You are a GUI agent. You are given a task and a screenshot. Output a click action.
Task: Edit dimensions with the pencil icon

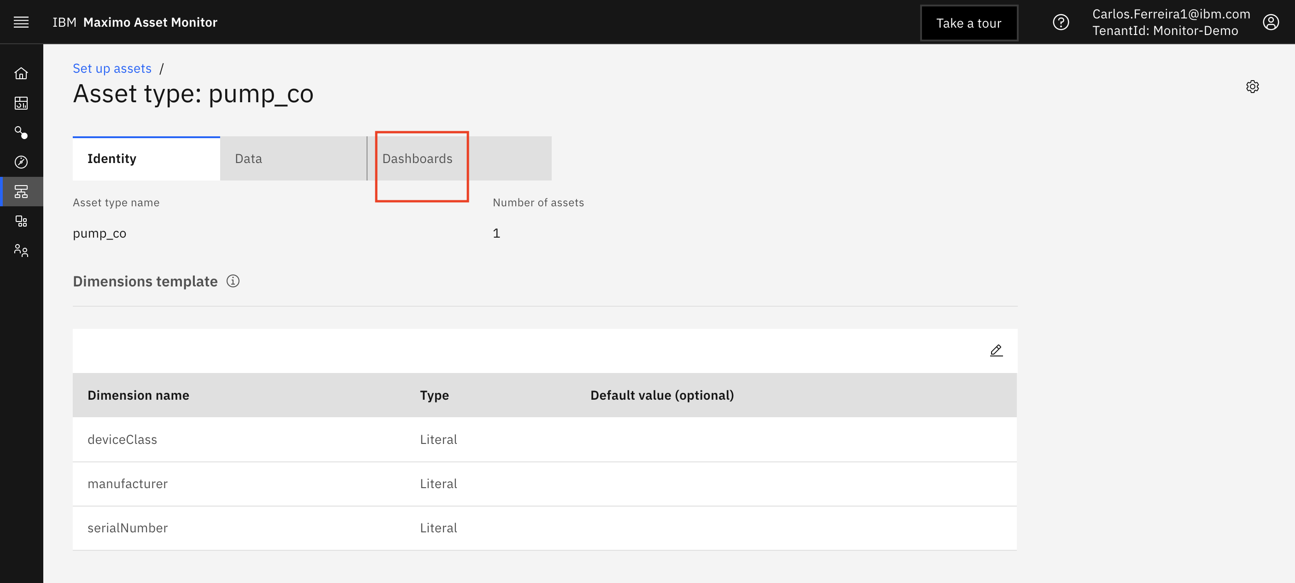(x=996, y=350)
